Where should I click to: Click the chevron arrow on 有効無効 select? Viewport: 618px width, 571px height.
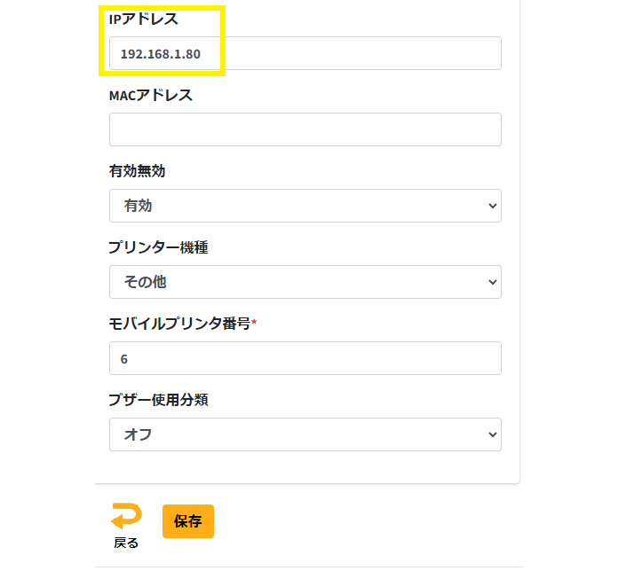[x=493, y=206]
